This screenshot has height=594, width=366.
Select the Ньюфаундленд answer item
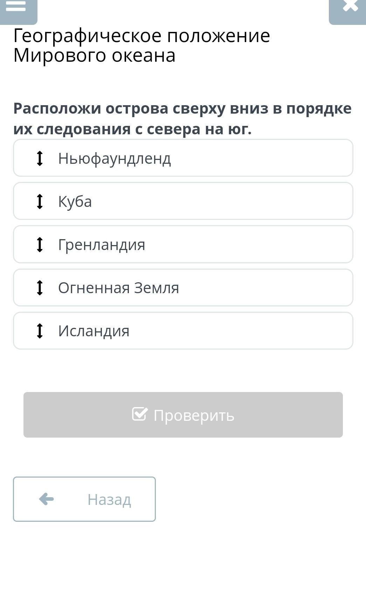click(x=183, y=158)
